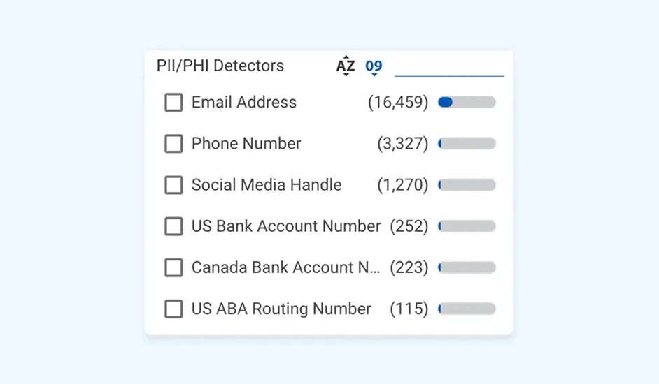
Task: Click the Email Address progress bar
Action: click(467, 103)
